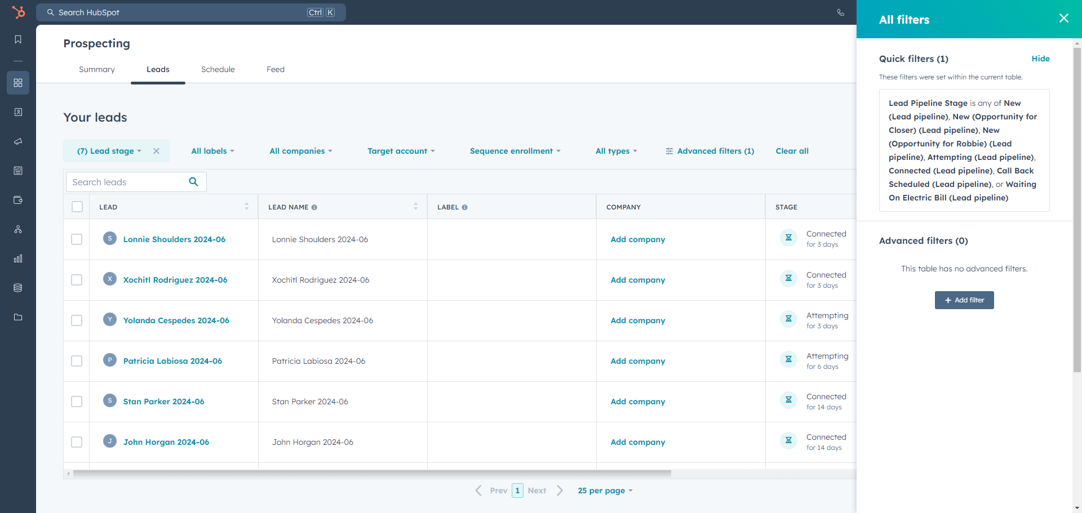Click the phone calling icon
The height and width of the screenshot is (513, 1082).
pos(840,12)
